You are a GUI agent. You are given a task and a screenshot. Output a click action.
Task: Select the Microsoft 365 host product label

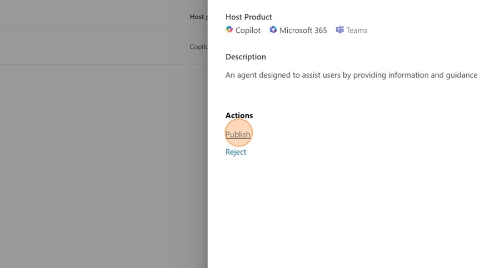coord(303,31)
